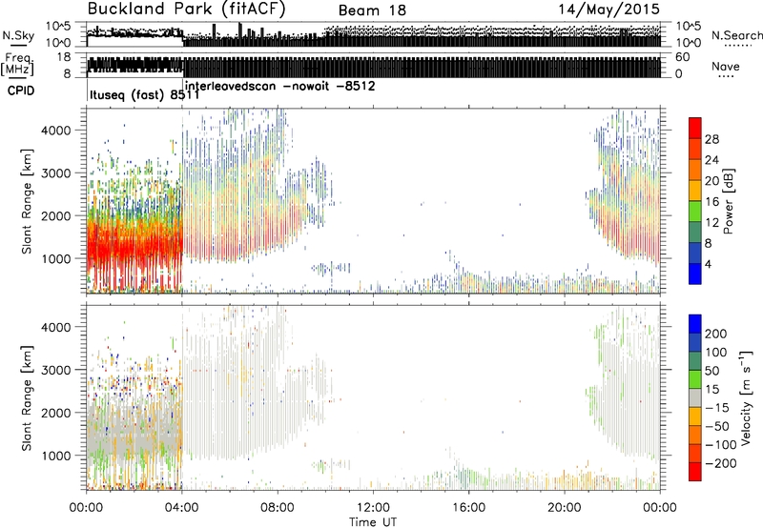Screen dimensions: 763x528
Task: Click the '12:00' time tick label
Action: click(373, 508)
